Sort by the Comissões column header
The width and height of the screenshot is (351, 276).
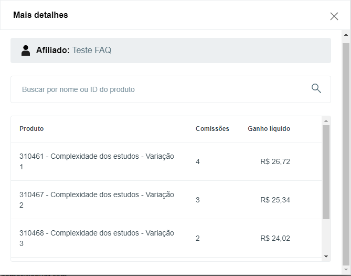coord(212,129)
